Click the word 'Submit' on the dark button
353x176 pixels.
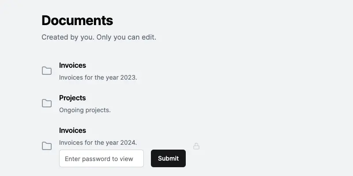168,158
